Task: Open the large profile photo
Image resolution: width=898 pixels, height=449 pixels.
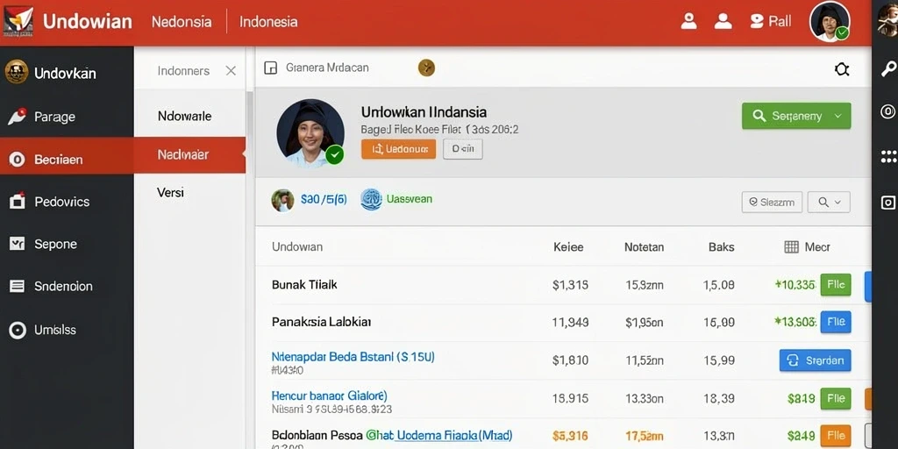Action: [x=310, y=133]
